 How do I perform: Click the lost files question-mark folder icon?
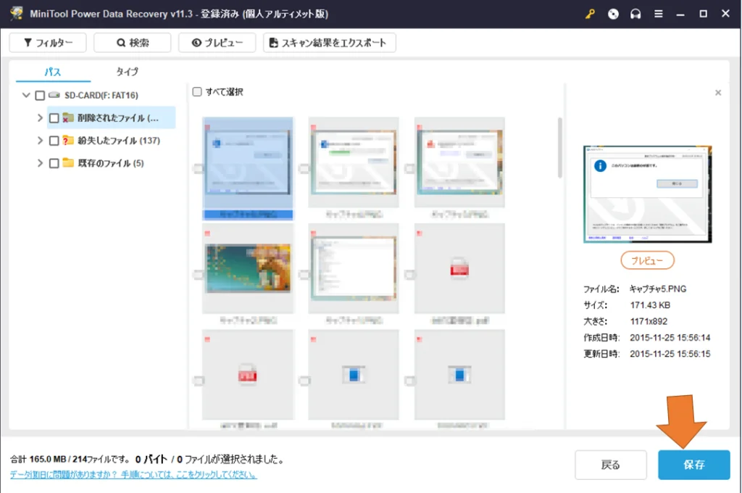click(x=68, y=141)
